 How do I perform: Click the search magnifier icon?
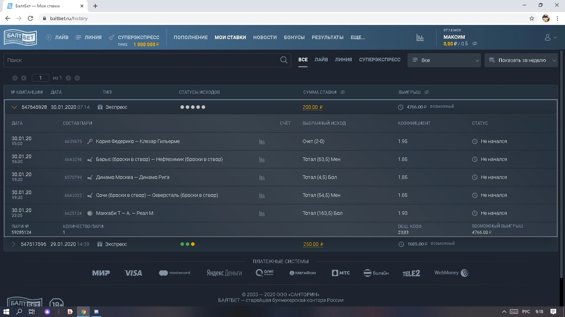284,60
